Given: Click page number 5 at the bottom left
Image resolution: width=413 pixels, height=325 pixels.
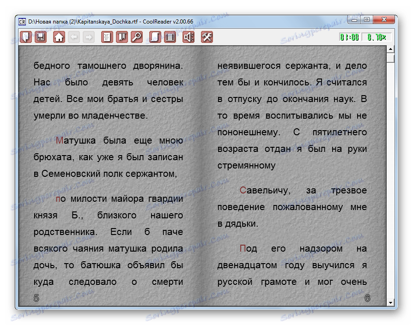Looking at the screenshot, I should [x=36, y=298].
